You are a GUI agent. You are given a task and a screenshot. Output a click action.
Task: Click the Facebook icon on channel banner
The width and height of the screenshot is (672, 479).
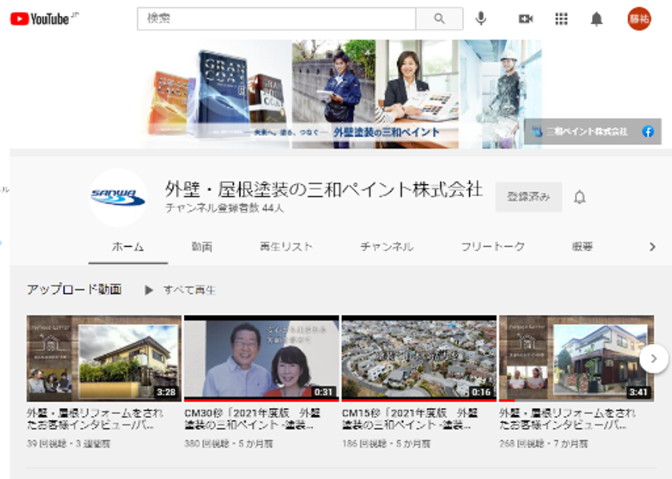pos(648,132)
